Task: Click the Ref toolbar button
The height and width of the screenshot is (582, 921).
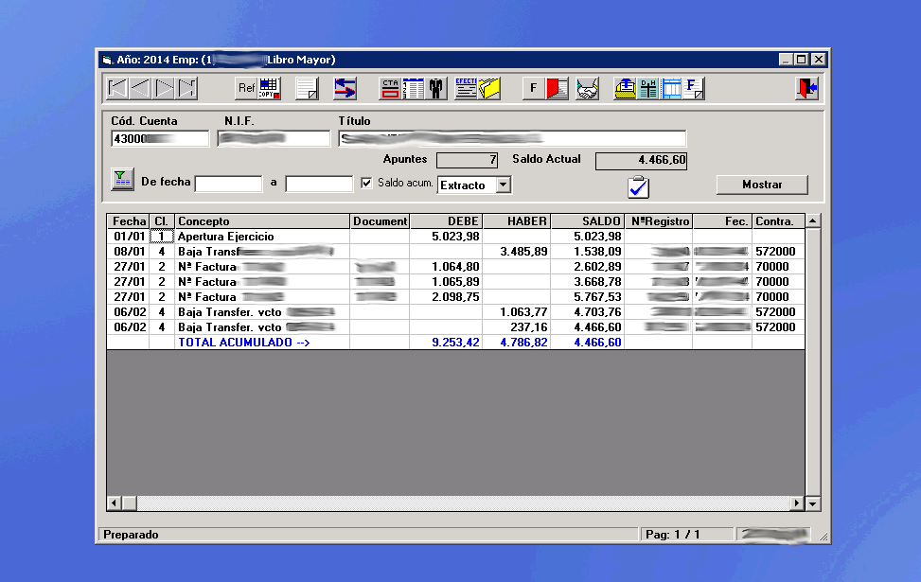Action: click(246, 88)
